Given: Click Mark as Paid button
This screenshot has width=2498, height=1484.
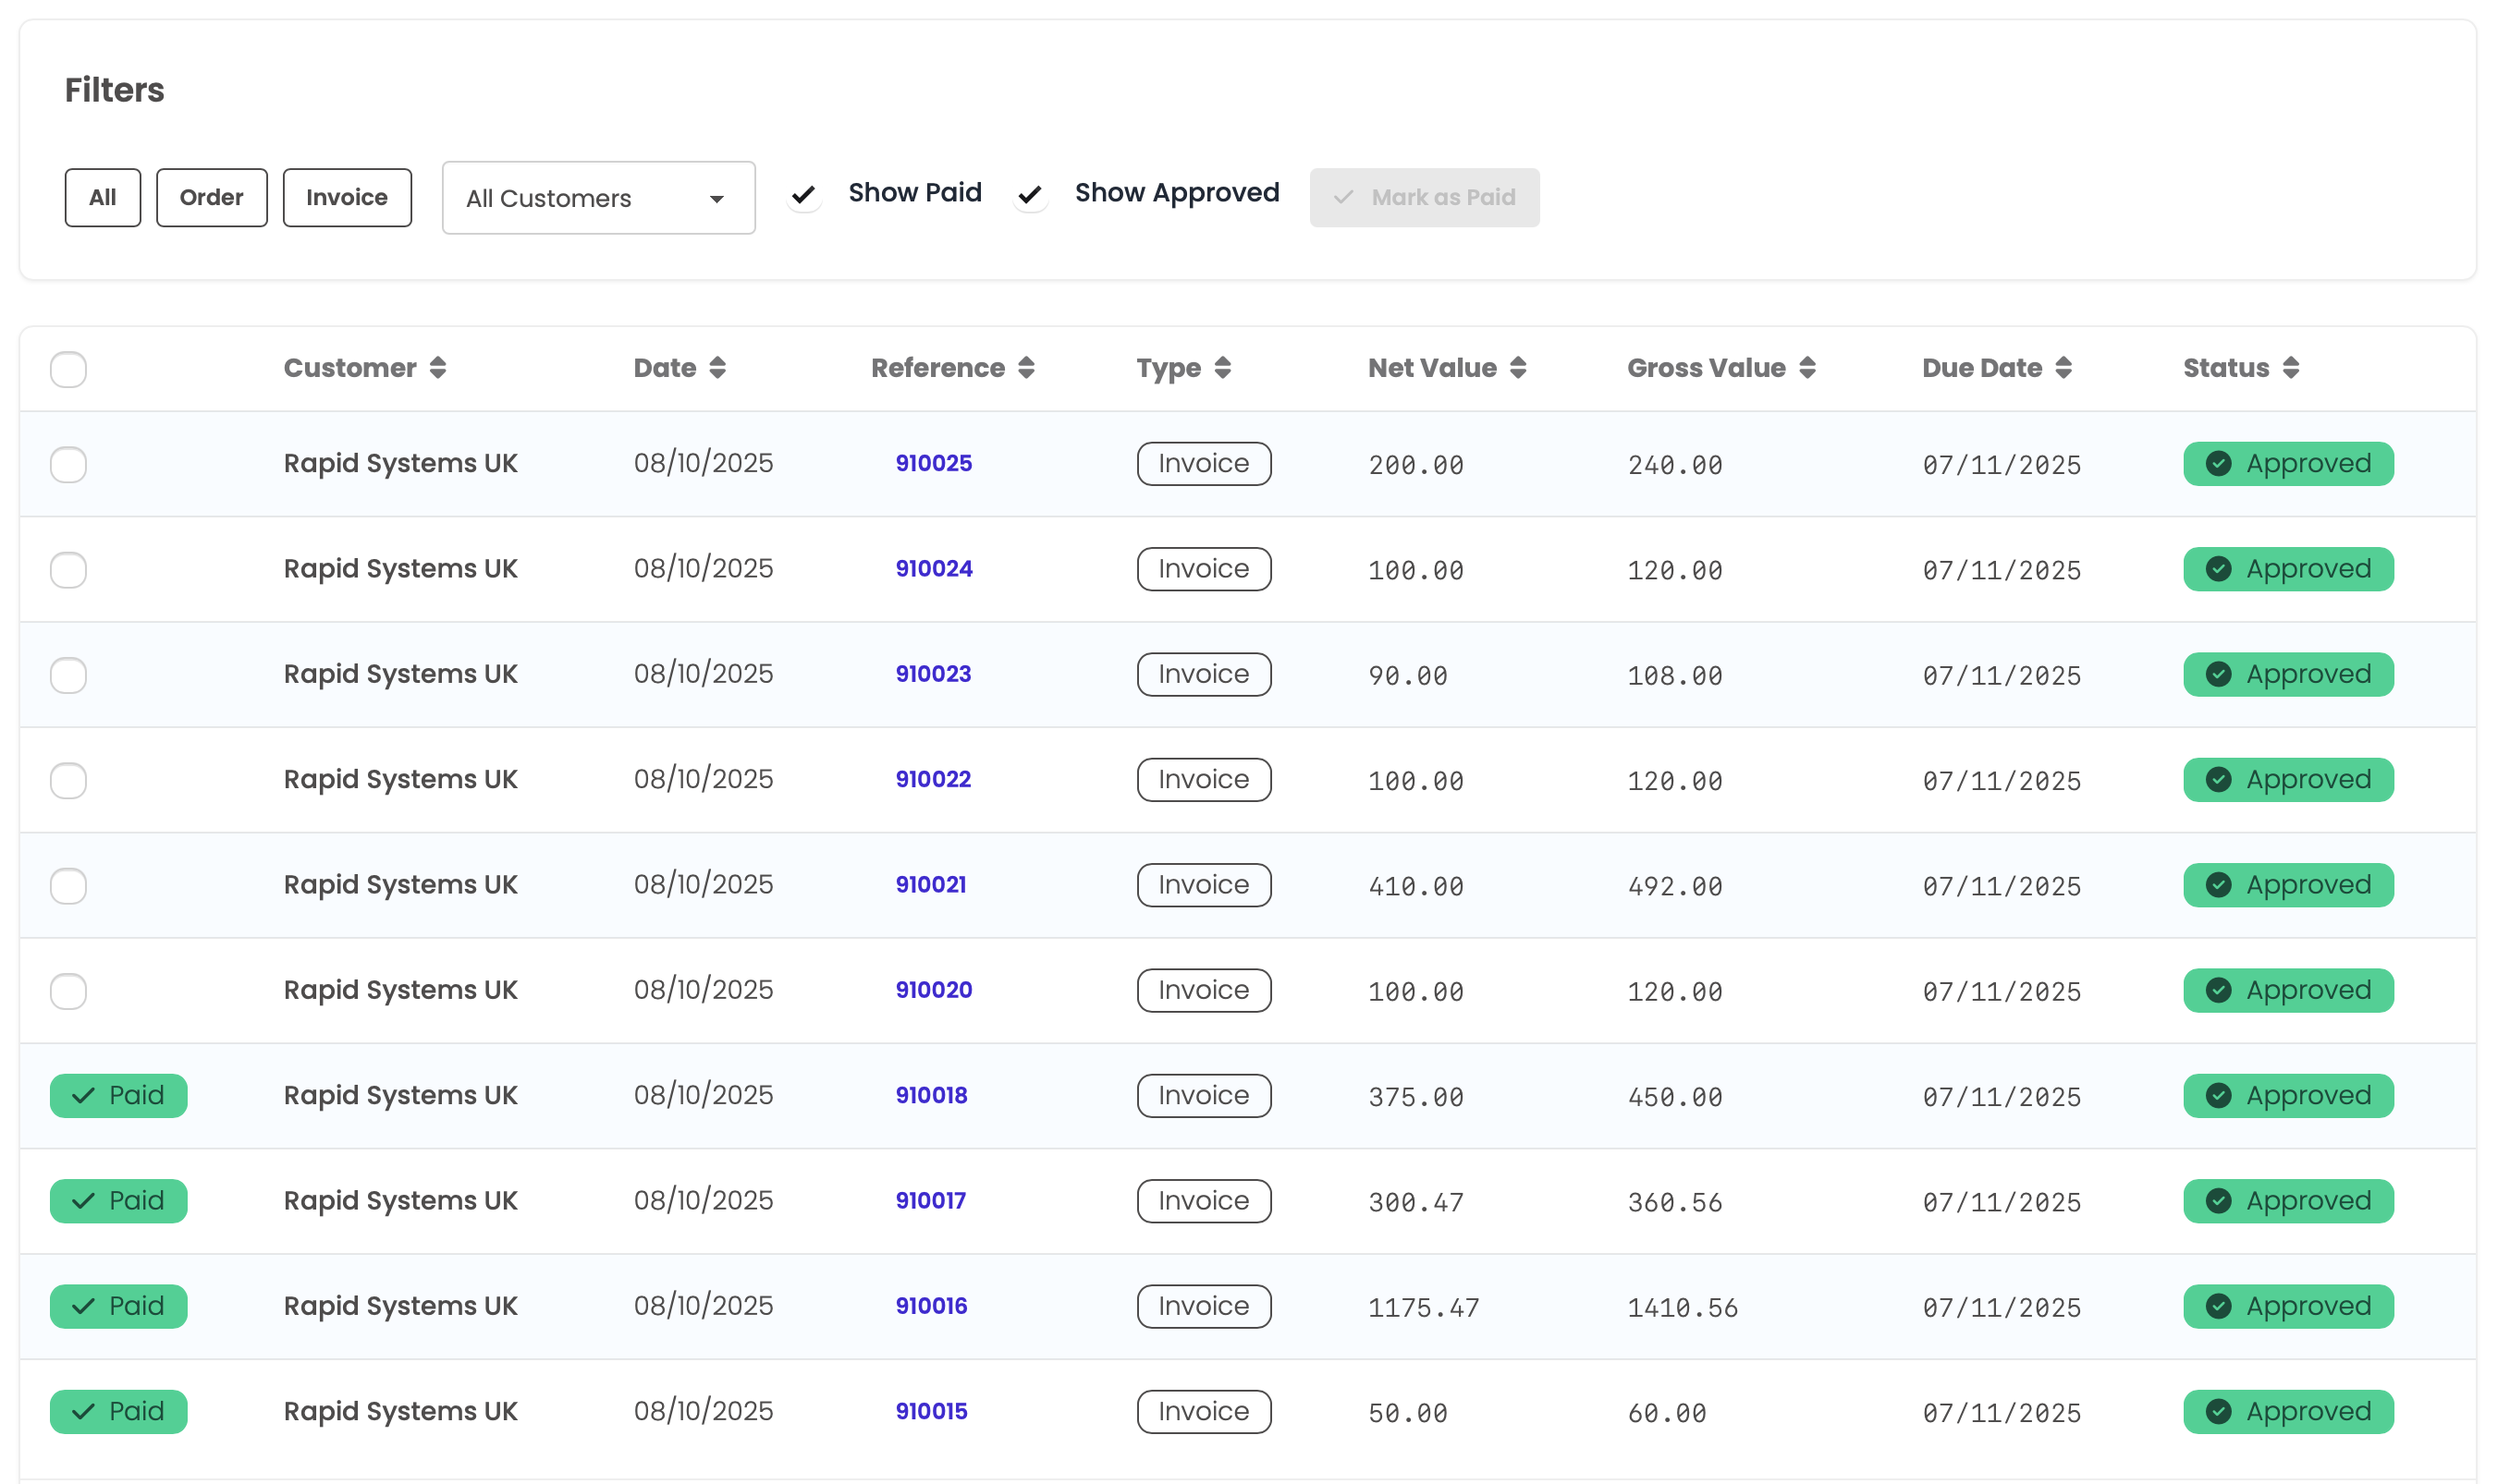Looking at the screenshot, I should 1425,198.
